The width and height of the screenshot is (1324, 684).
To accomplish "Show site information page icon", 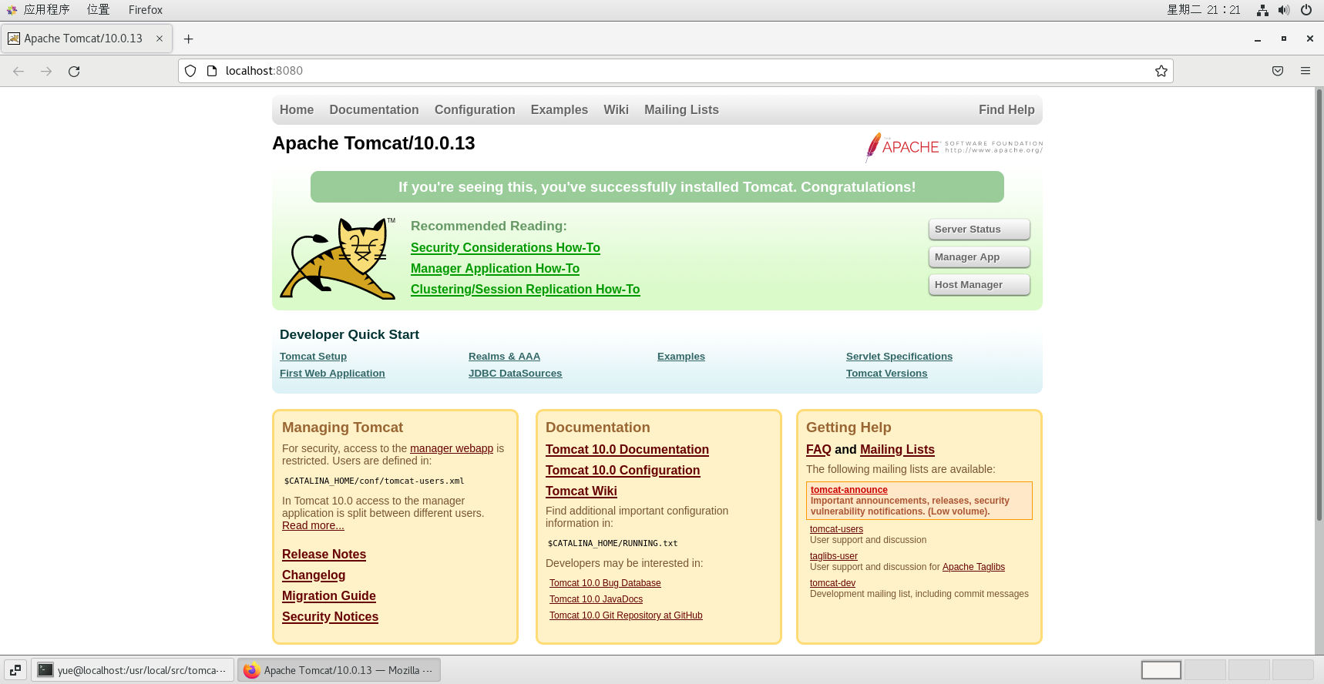I will pyautogui.click(x=212, y=71).
